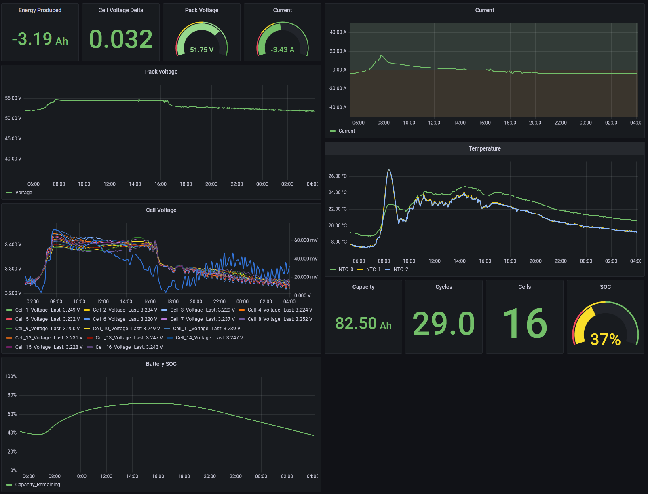Image resolution: width=648 pixels, height=494 pixels.
Task: Open the Battery SOC panel title
Action: (161, 364)
